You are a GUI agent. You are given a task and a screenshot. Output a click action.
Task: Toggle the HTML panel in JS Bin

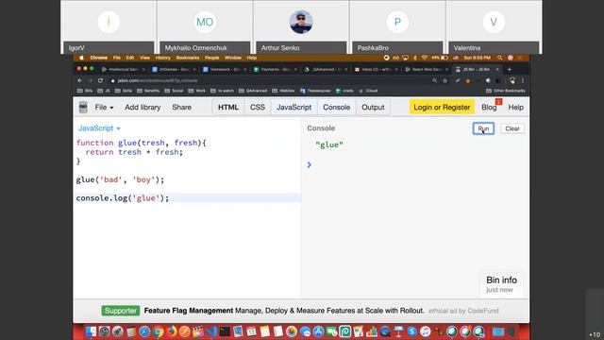228,107
